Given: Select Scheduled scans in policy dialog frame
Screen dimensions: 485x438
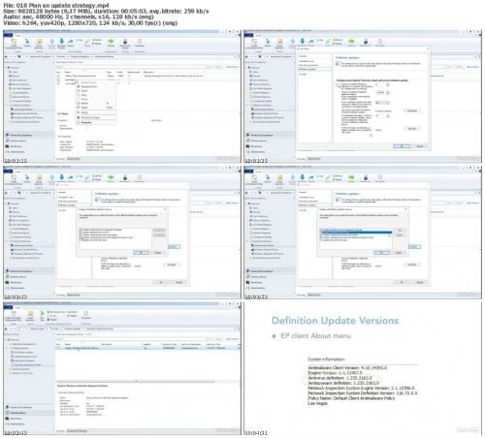Looking at the screenshot, I should (x=307, y=61).
